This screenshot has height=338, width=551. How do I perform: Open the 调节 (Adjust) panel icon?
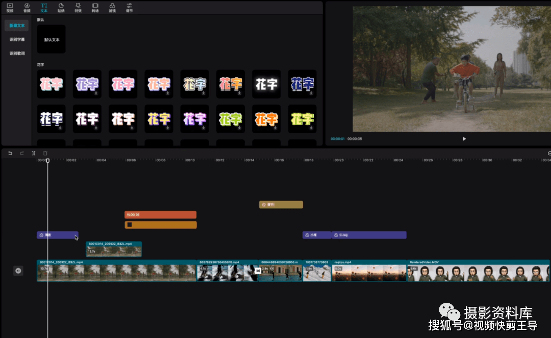[129, 7]
